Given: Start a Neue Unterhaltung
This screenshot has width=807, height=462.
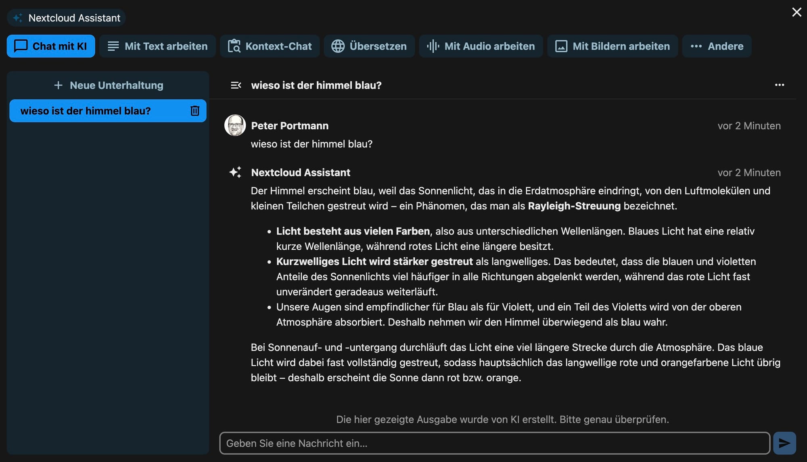Looking at the screenshot, I should point(108,85).
